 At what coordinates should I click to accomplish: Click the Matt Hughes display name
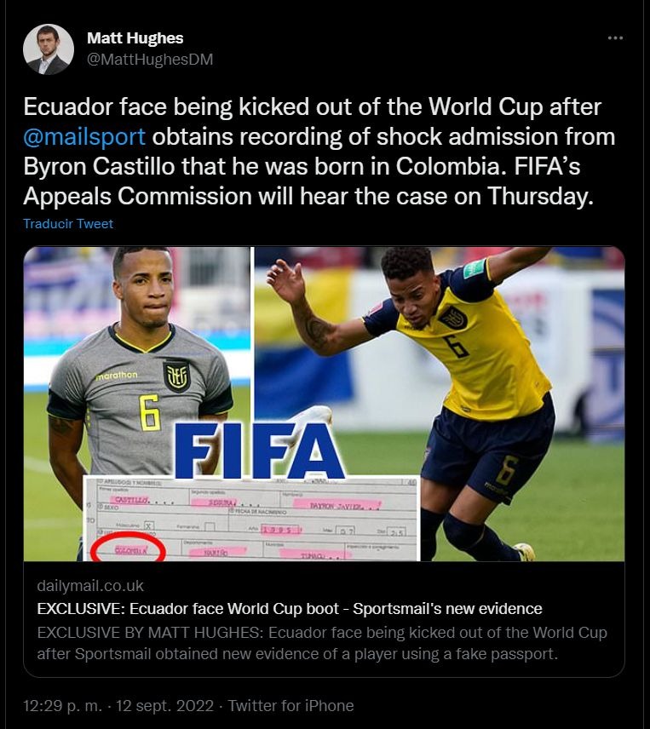(x=135, y=38)
